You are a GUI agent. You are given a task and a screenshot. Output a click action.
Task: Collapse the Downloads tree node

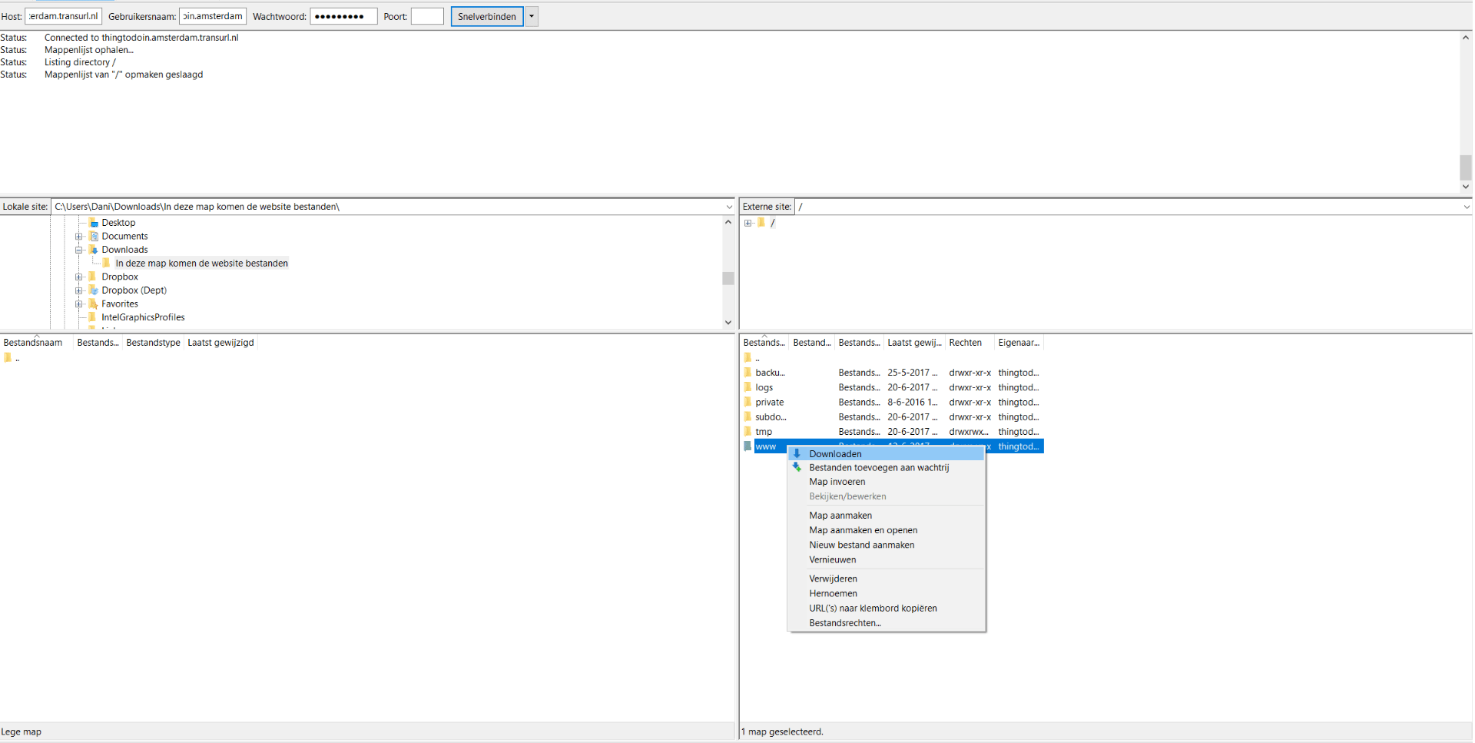tap(79, 250)
